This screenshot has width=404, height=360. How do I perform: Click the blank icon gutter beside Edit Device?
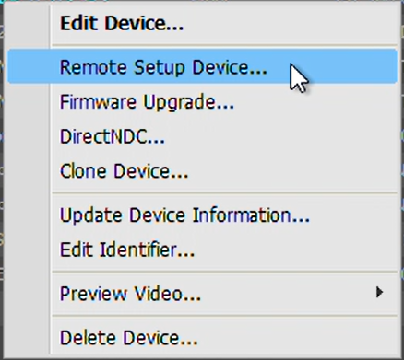(x=28, y=23)
